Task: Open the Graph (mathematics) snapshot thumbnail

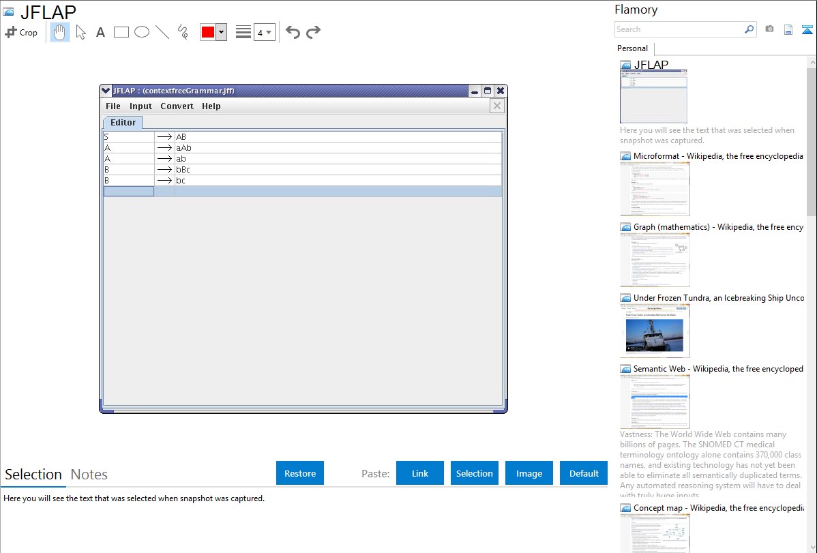Action: (655, 260)
